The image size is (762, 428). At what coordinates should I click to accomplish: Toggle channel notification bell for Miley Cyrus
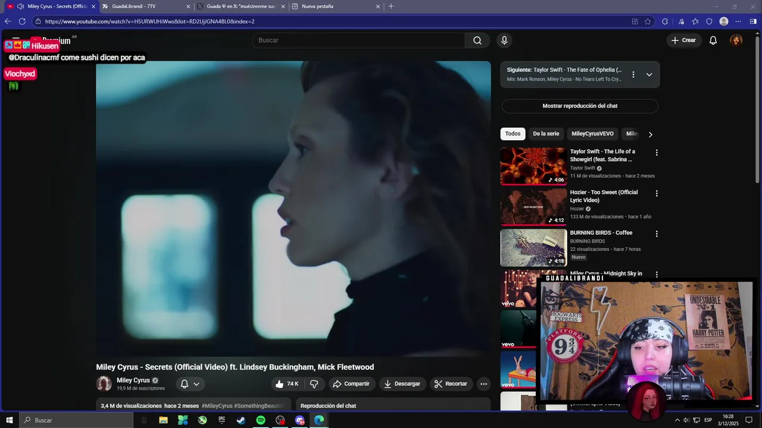click(x=185, y=384)
